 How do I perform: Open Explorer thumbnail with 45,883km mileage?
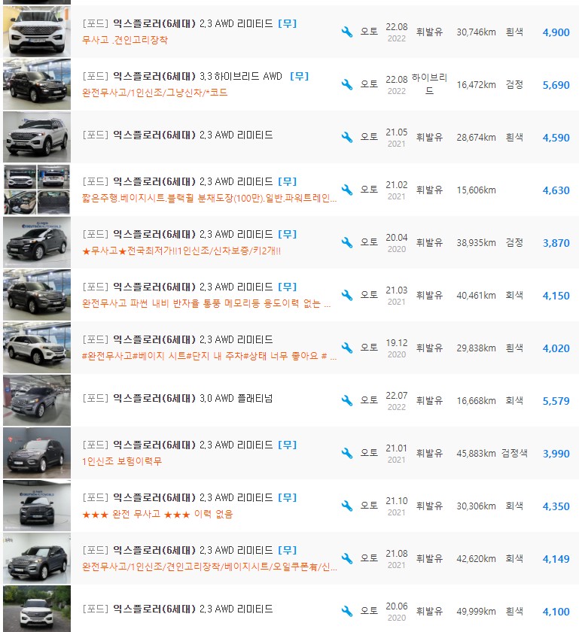pos(37,453)
